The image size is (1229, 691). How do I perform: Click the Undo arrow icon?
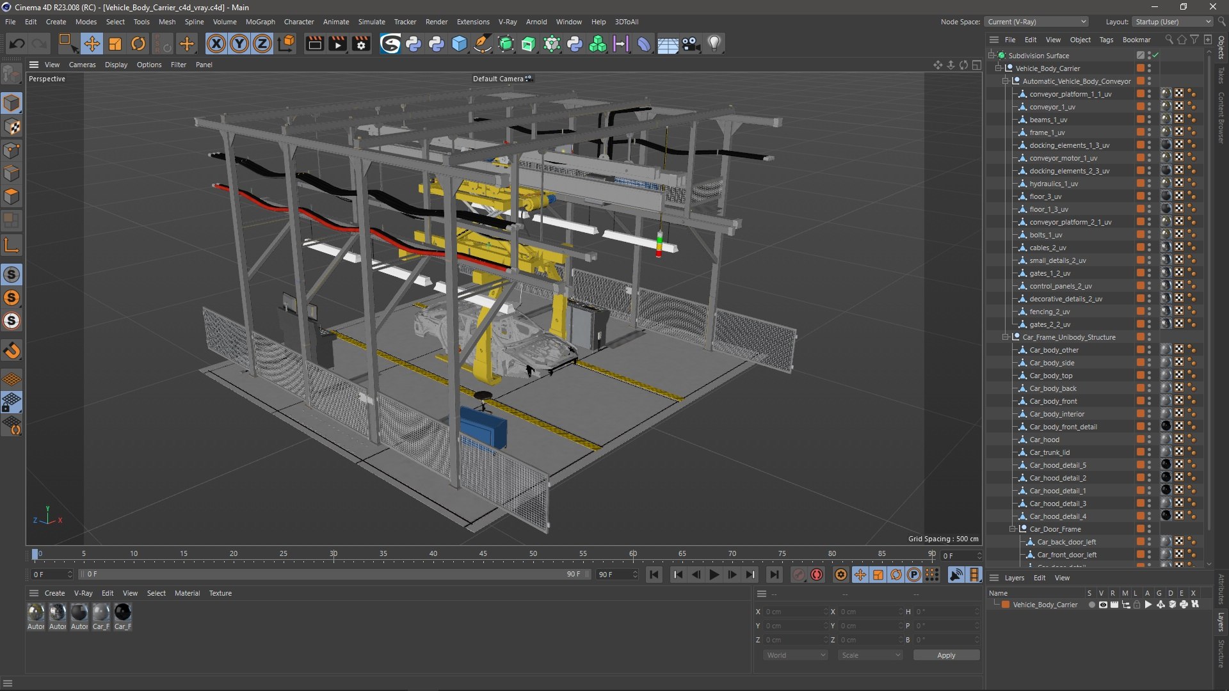(x=17, y=44)
